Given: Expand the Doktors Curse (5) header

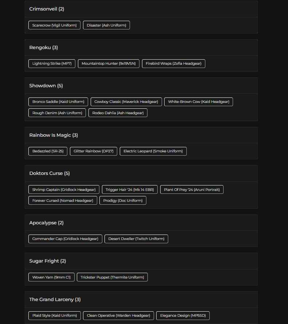Looking at the screenshot, I should [x=141, y=173].
